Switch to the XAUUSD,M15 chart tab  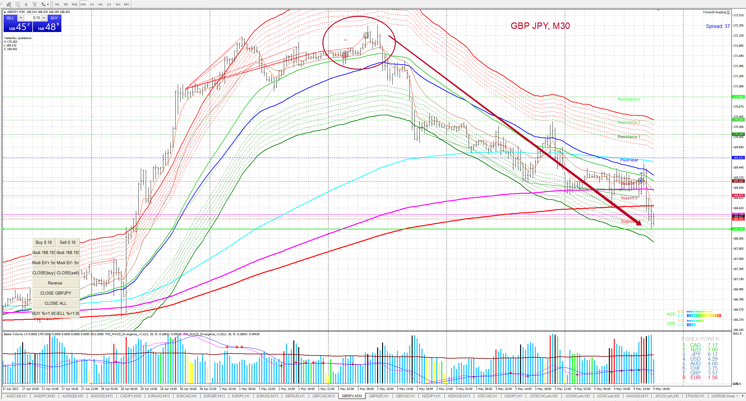(x=637, y=396)
